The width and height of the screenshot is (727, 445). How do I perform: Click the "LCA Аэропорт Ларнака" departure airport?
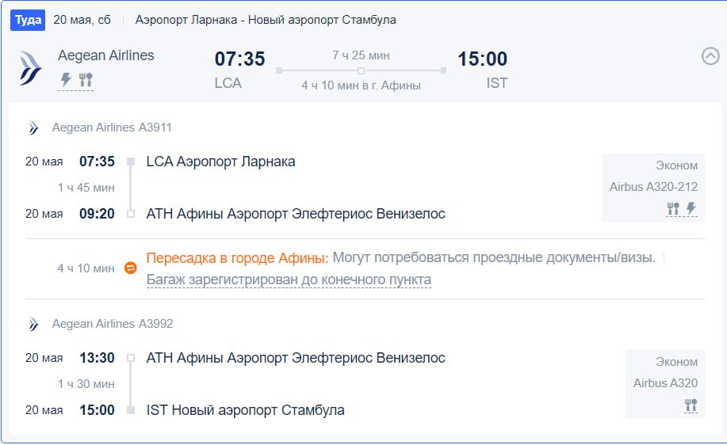click(x=220, y=162)
